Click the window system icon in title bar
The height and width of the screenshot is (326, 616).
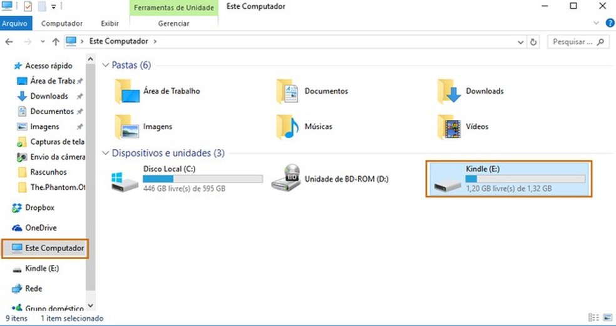pyautogui.click(x=7, y=6)
